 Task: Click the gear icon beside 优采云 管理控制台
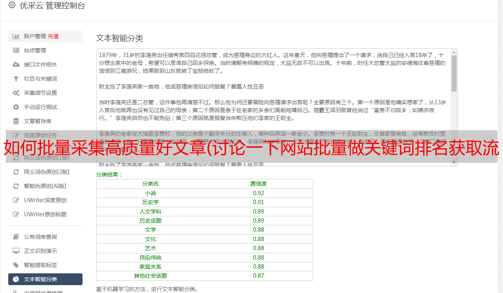click(12, 6)
